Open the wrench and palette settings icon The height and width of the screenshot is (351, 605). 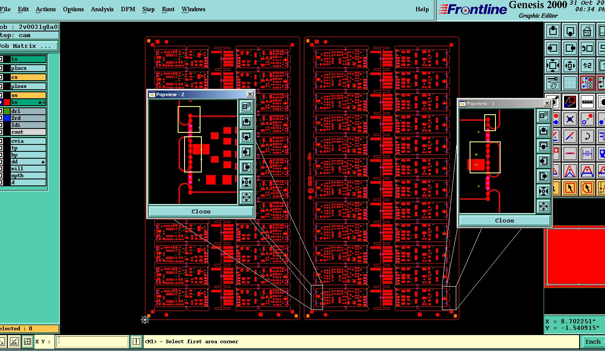pos(553,82)
